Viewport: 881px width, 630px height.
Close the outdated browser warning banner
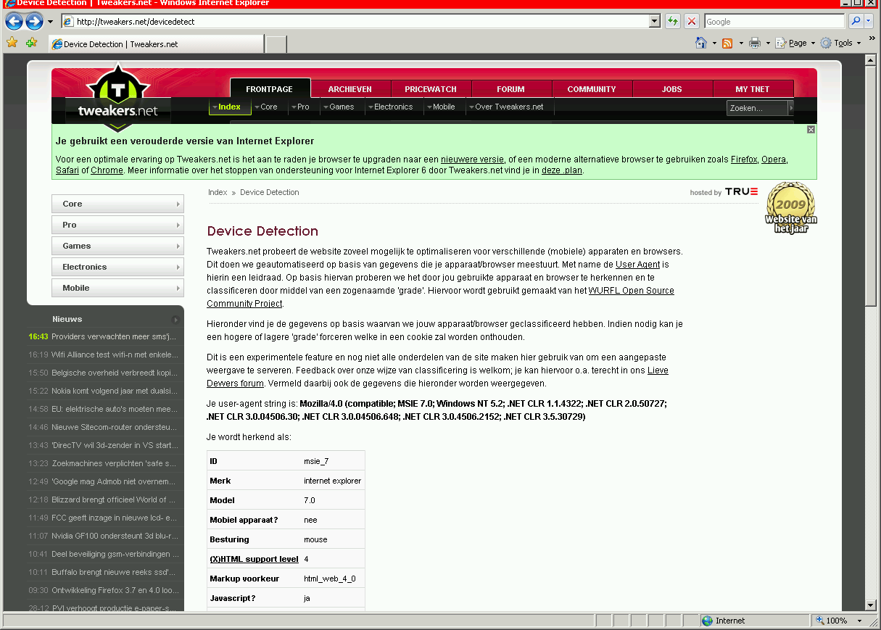[x=811, y=130]
